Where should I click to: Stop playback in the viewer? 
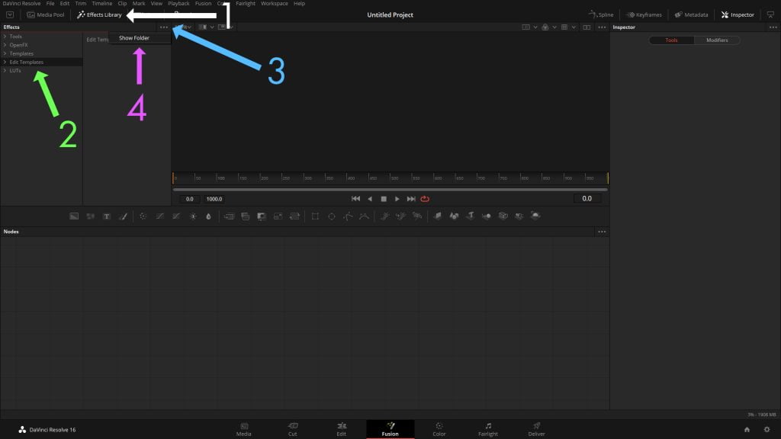384,199
